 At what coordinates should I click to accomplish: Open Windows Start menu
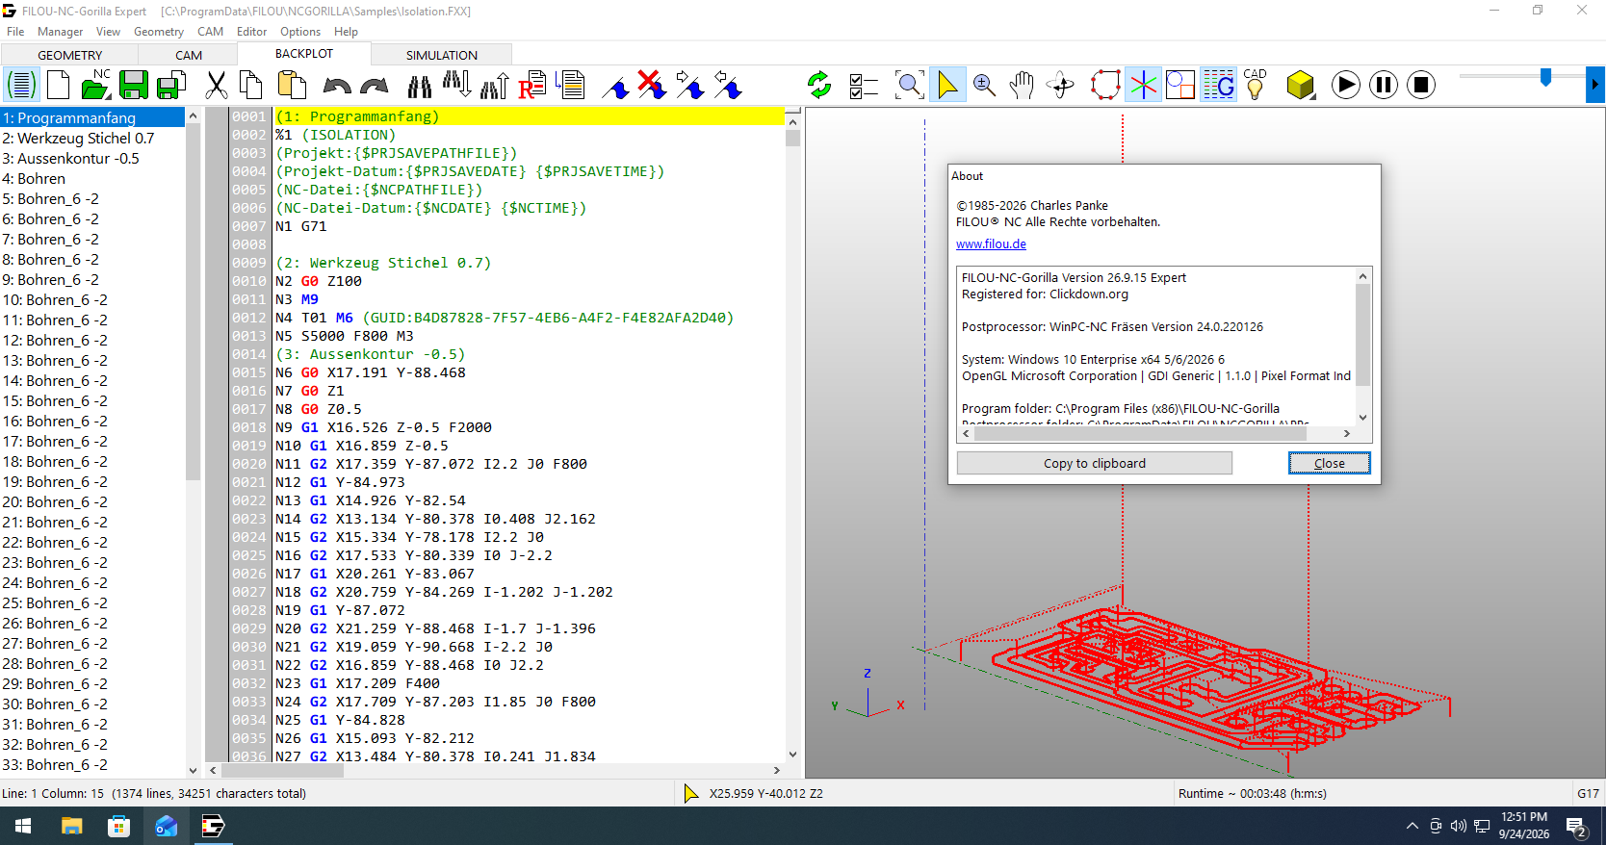pyautogui.click(x=23, y=826)
